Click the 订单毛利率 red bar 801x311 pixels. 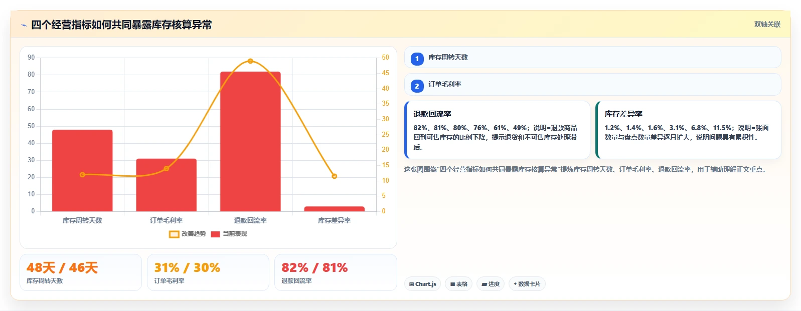click(x=167, y=185)
